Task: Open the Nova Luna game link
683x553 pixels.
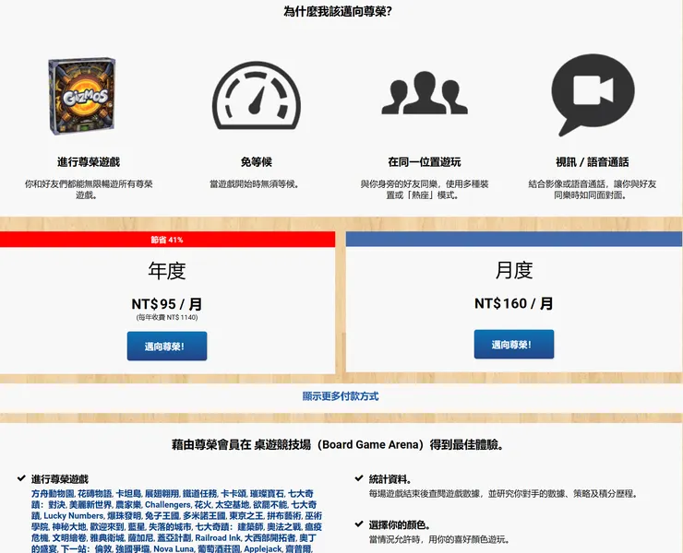Action: tap(174, 548)
